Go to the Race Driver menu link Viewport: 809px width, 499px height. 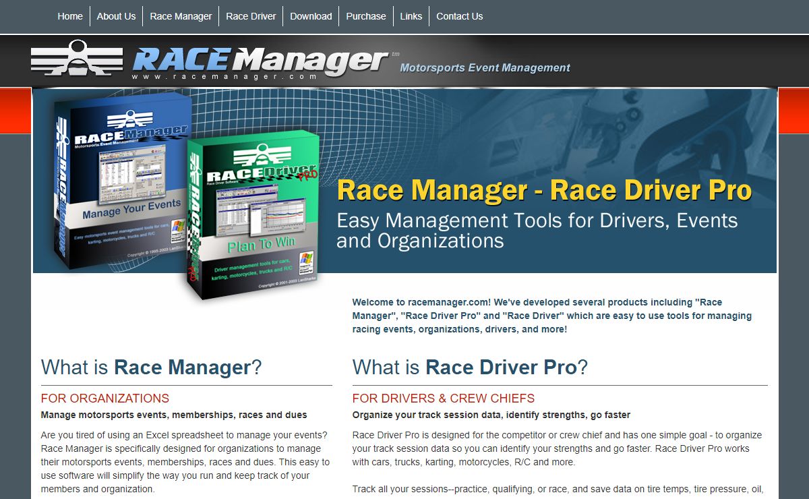point(251,16)
